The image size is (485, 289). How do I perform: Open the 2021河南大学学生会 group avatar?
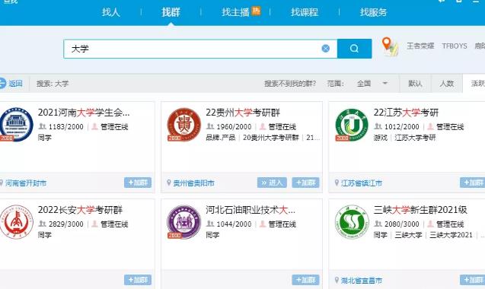(x=16, y=124)
